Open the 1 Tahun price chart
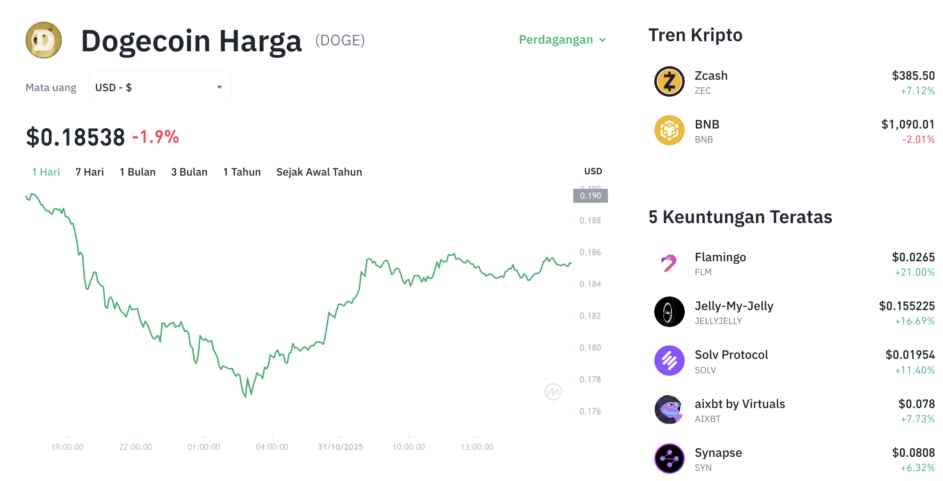 (x=242, y=172)
